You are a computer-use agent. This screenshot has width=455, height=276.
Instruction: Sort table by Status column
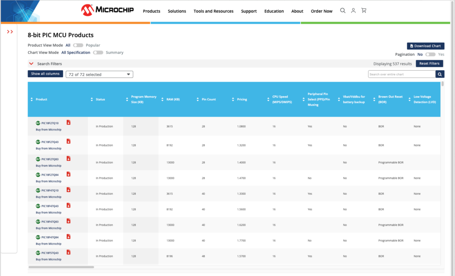coord(92,99)
